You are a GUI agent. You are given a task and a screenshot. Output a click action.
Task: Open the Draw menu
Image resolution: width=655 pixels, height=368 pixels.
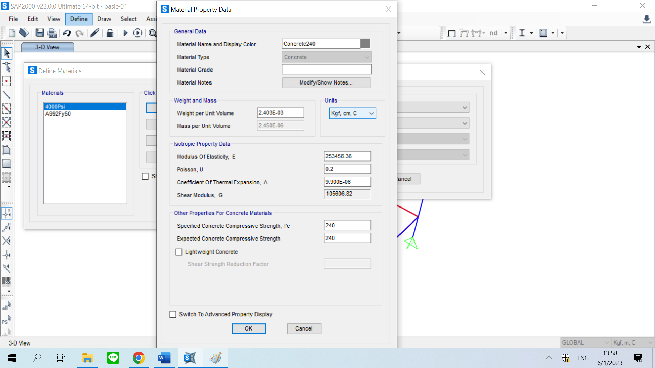tap(104, 19)
